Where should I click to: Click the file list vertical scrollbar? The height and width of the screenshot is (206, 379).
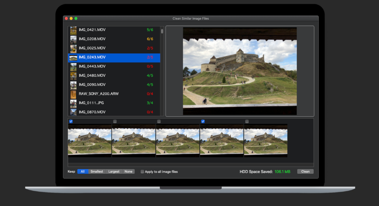[x=162, y=31]
